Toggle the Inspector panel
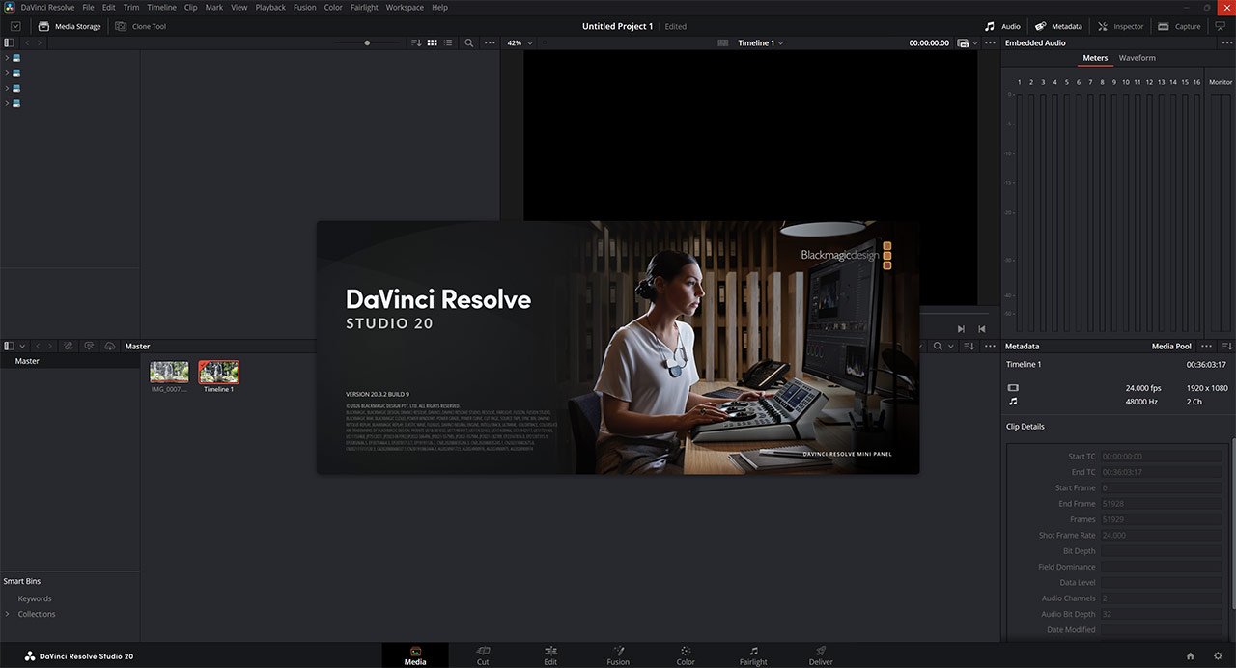 click(1120, 26)
